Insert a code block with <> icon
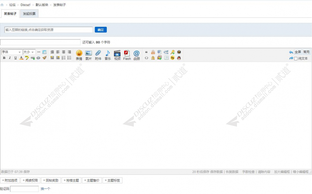 (x=146, y=58)
